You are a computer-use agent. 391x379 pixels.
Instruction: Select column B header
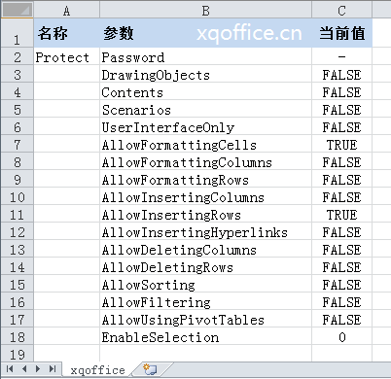point(205,11)
